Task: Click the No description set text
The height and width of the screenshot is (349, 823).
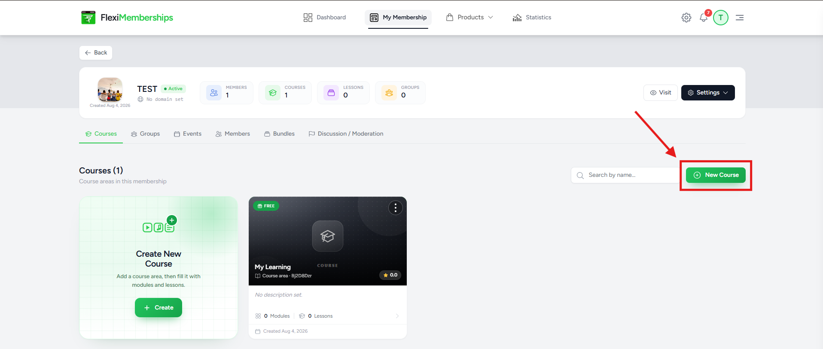Action: pyautogui.click(x=279, y=295)
